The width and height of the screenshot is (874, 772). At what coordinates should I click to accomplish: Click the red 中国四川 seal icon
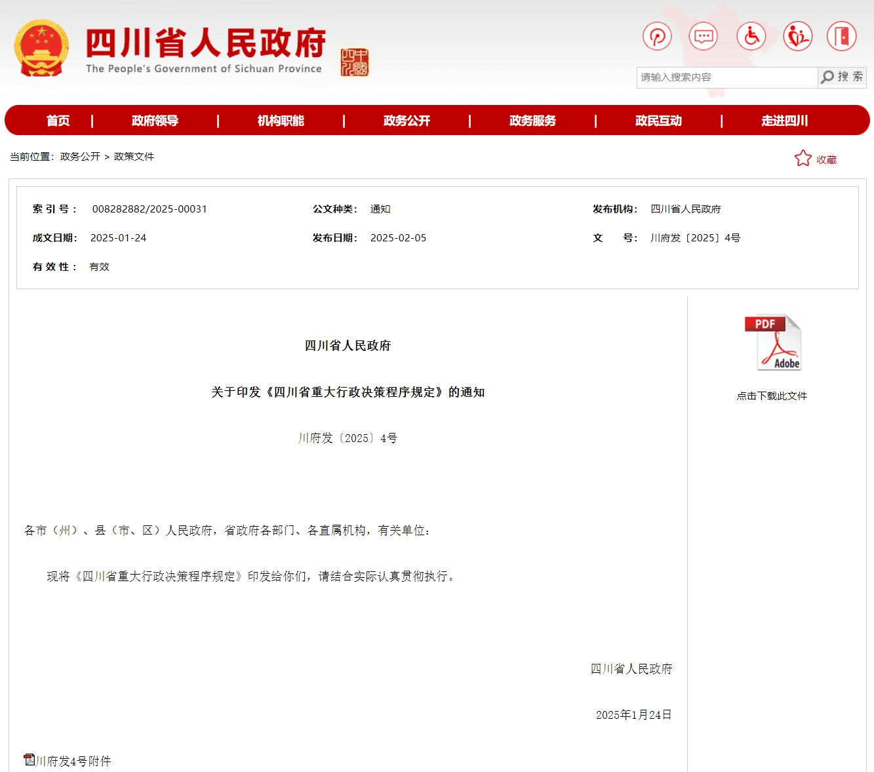point(354,62)
